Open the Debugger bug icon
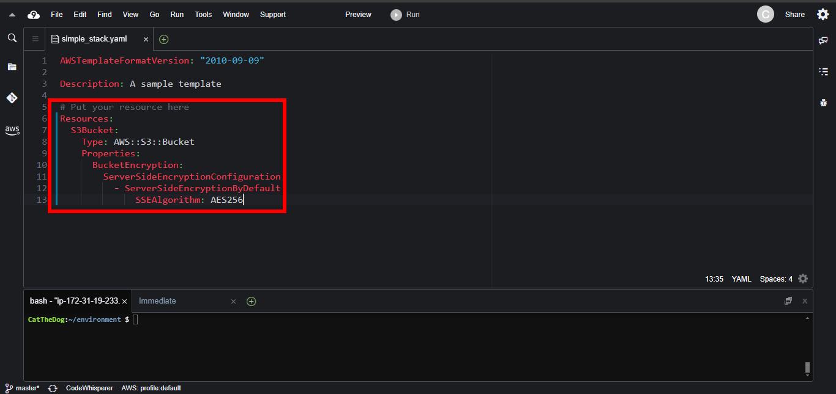This screenshot has height=394, width=836. [823, 103]
